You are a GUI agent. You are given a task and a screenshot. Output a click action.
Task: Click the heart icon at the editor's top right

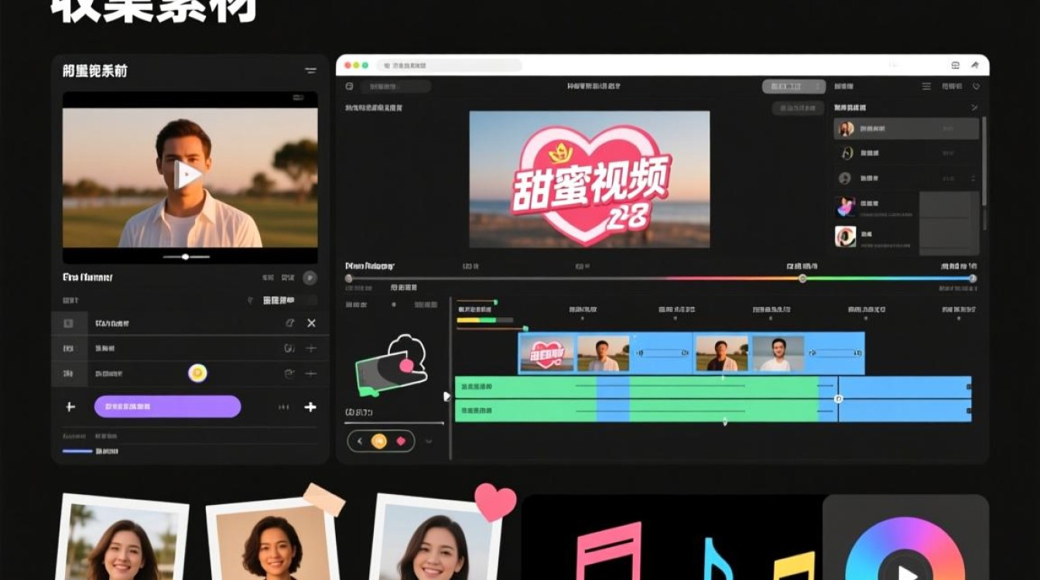[976, 87]
